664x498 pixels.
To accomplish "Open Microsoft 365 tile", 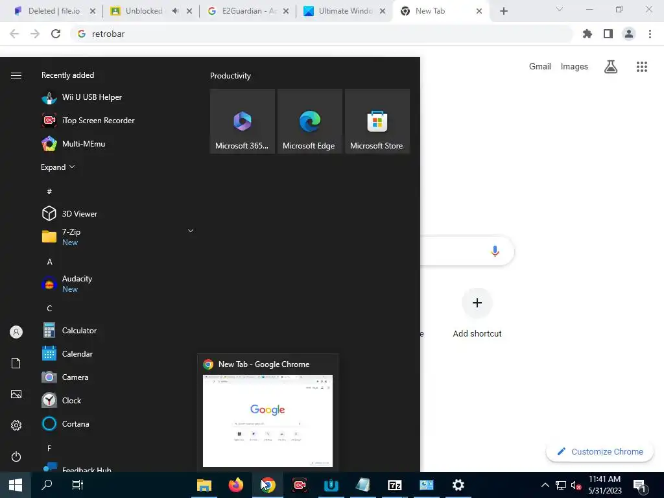I will 243,121.
